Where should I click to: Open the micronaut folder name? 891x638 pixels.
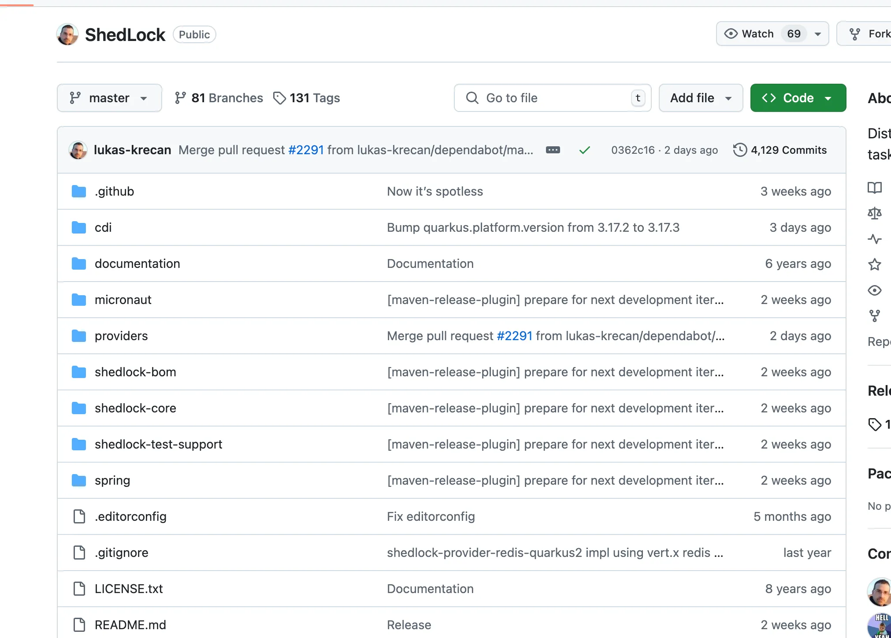123,300
